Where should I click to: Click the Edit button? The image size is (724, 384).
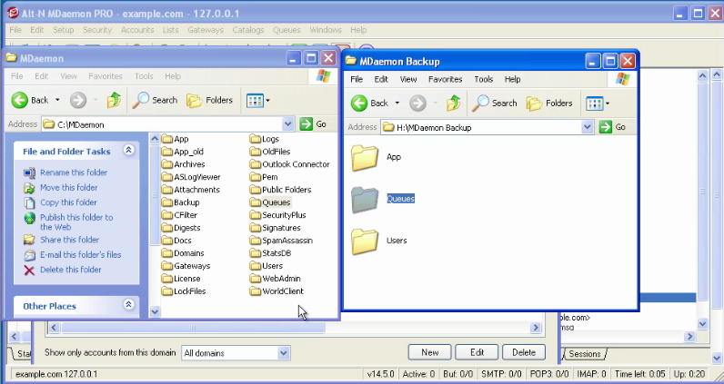click(477, 352)
